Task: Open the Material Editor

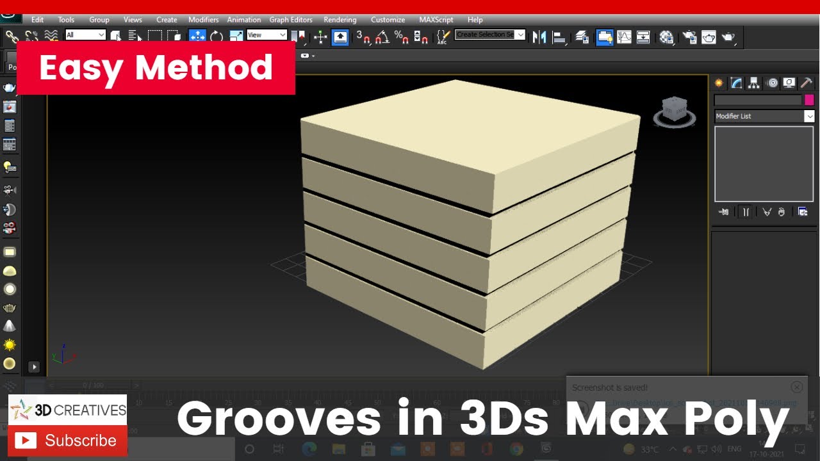Action: pos(667,37)
